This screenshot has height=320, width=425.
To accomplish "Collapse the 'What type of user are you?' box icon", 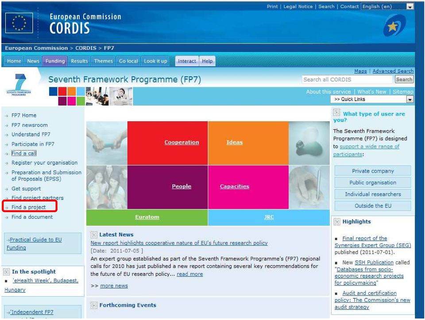I will 336,113.
